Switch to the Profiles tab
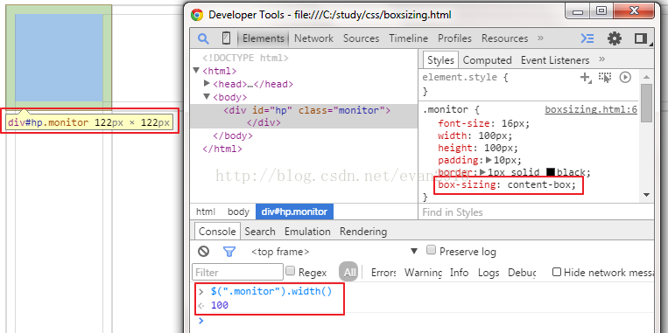The height and width of the screenshot is (333, 668). 454,38
